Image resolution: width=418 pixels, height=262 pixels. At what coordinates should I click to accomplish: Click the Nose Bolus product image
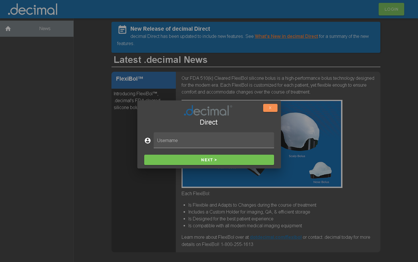tap(320, 170)
